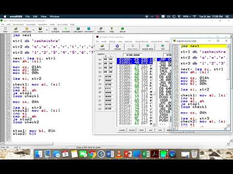Viewport: 233px width, 174px height.
Task: Click the source button in emulator
Action: [x=132, y=130]
